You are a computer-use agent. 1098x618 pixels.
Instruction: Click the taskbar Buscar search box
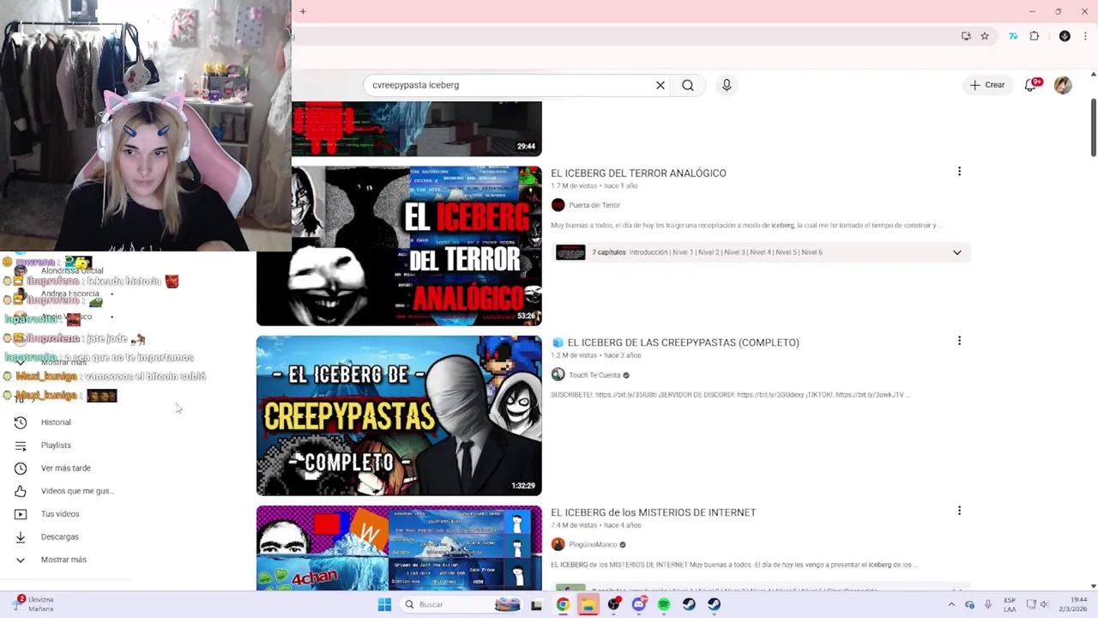pyautogui.click(x=462, y=604)
